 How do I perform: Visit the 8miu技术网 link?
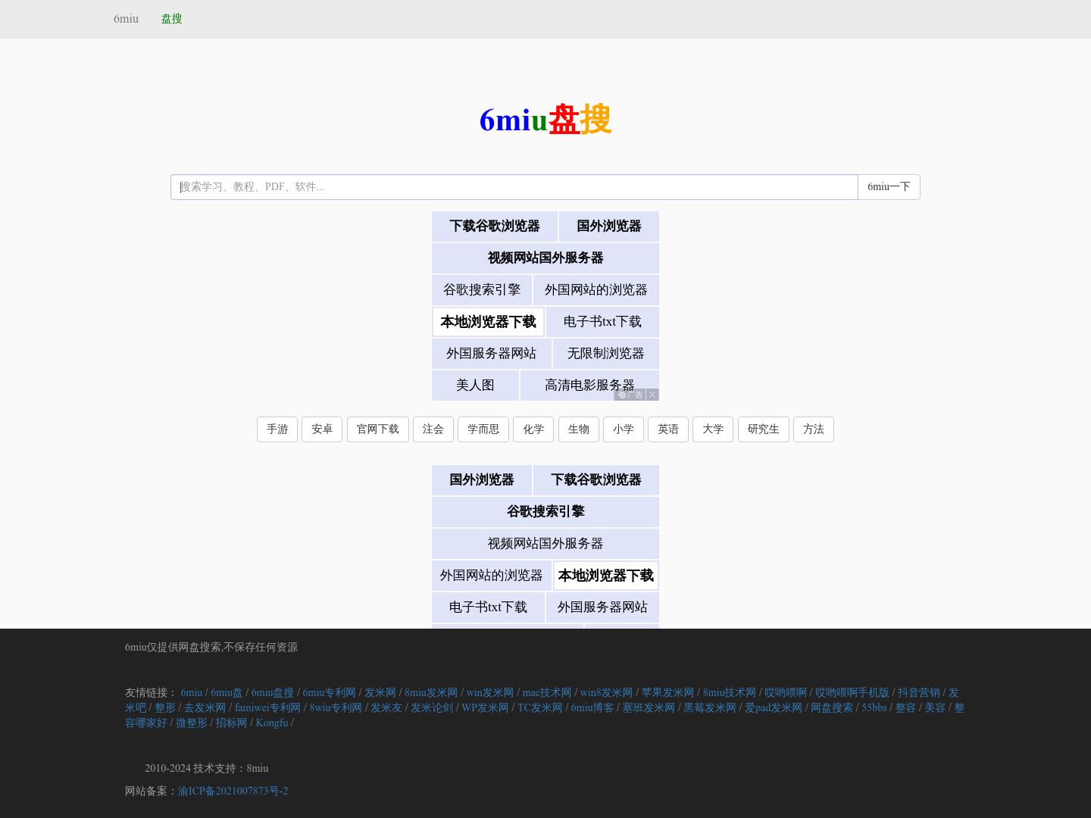(x=730, y=693)
